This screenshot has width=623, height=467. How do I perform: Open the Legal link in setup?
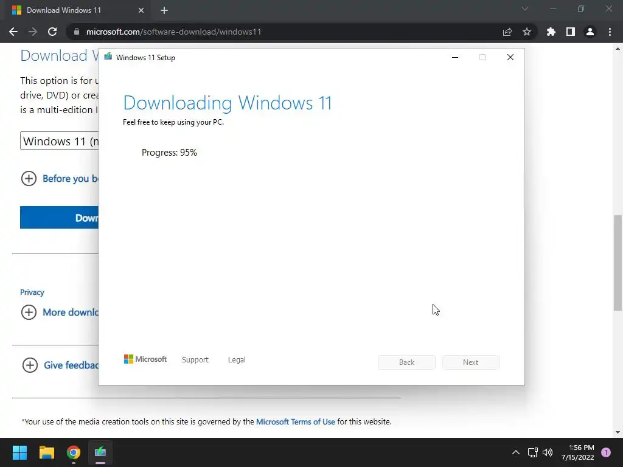tap(237, 360)
